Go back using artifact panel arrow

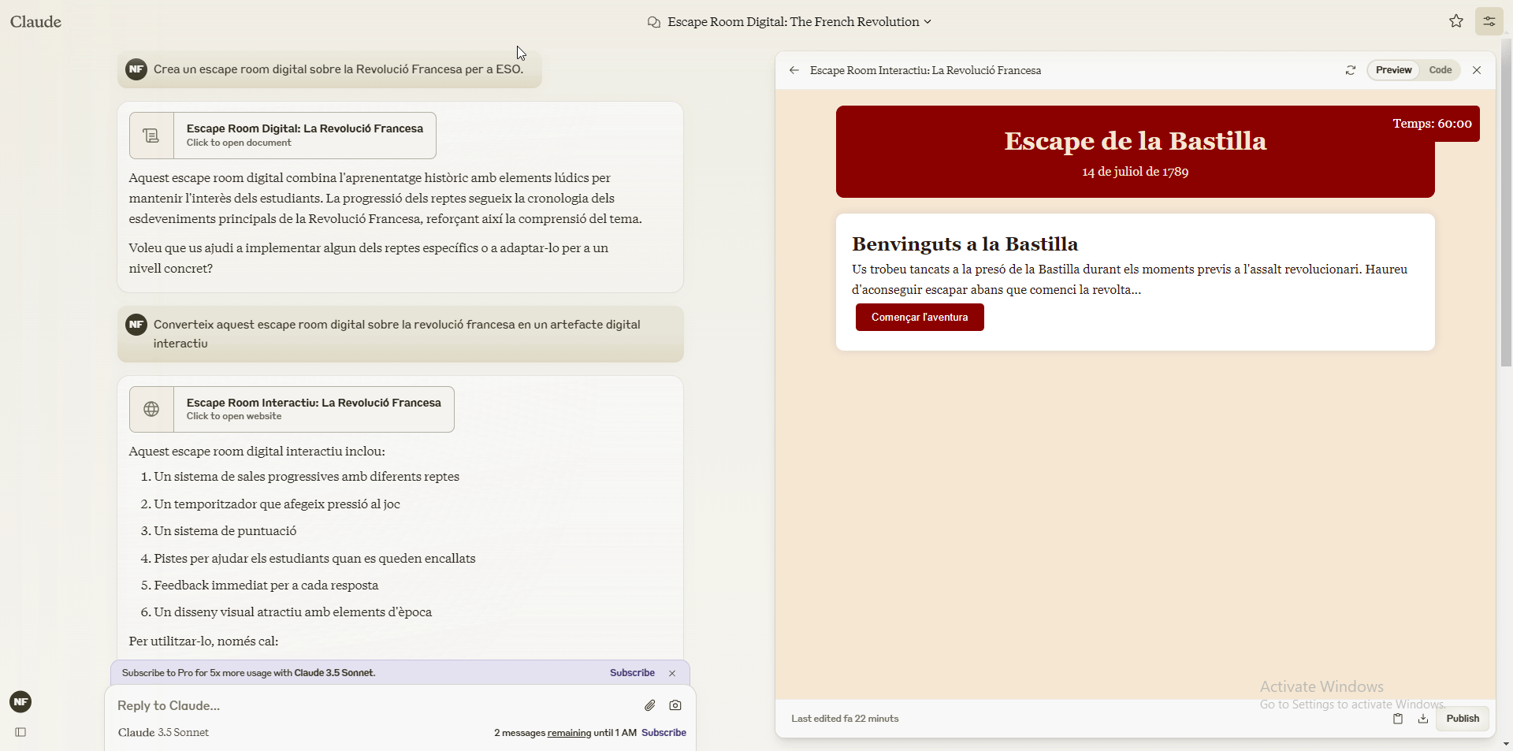coord(794,70)
